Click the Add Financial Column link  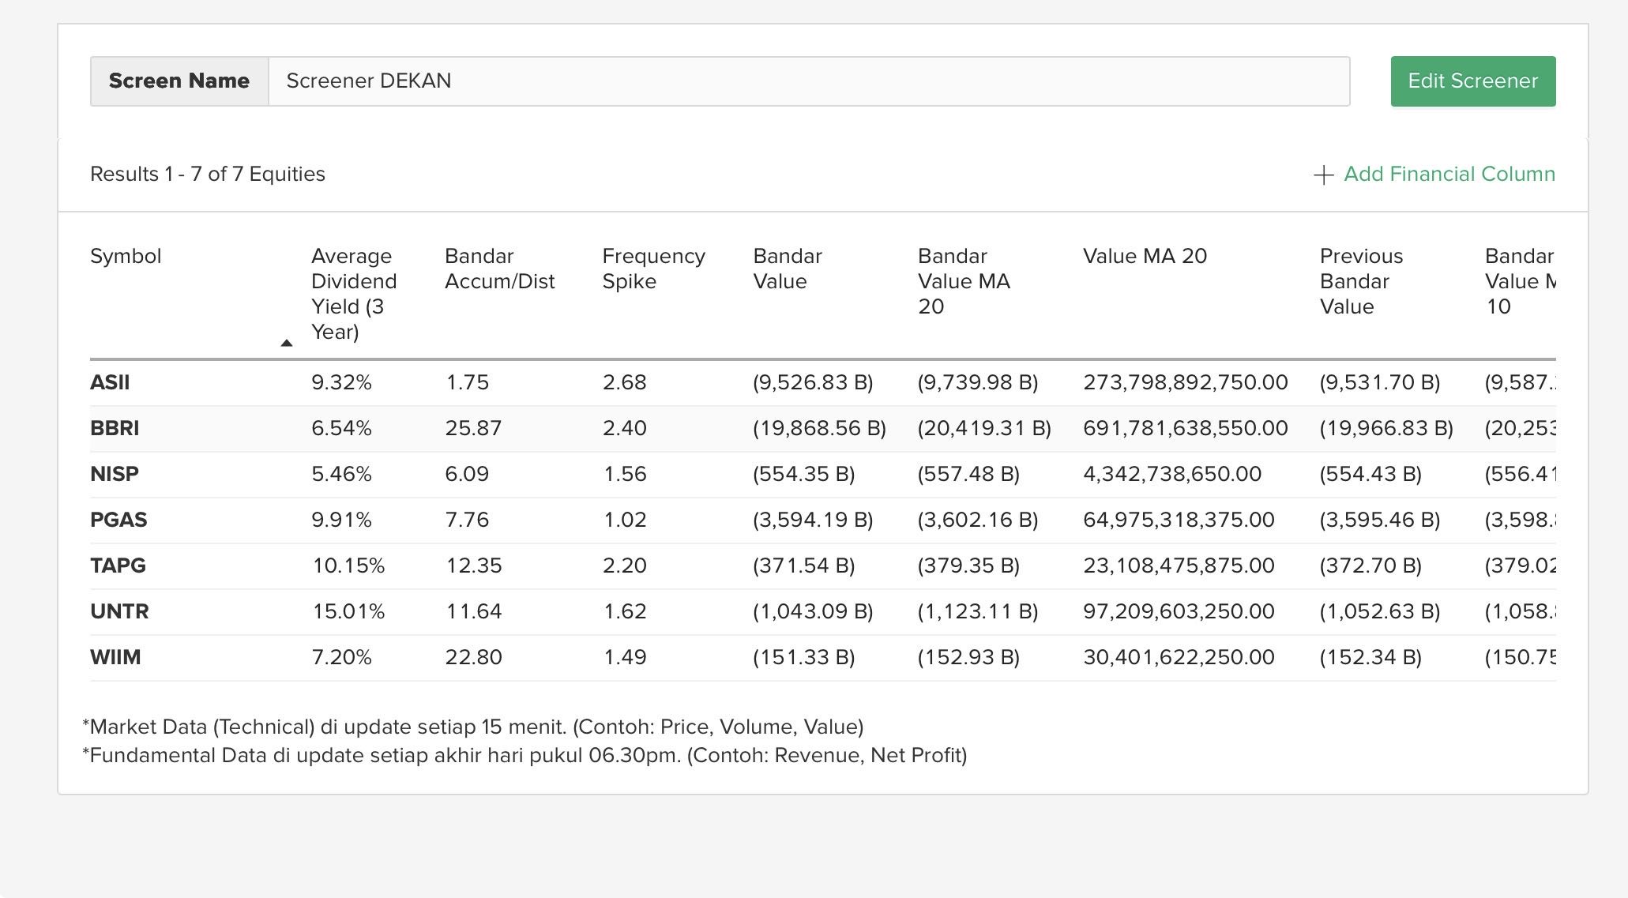[x=1449, y=175]
